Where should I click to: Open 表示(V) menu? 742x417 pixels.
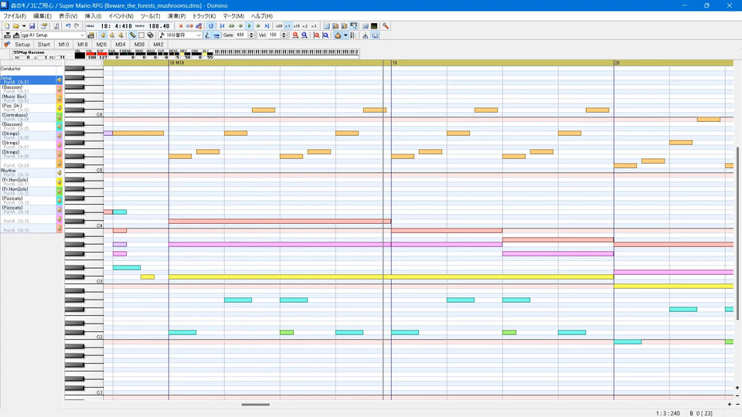point(68,15)
